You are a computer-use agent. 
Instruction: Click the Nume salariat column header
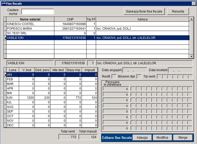(x=30, y=19)
